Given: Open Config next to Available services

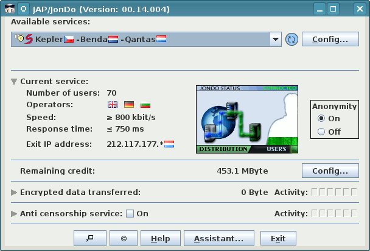Looking at the screenshot, I should pyautogui.click(x=330, y=39).
